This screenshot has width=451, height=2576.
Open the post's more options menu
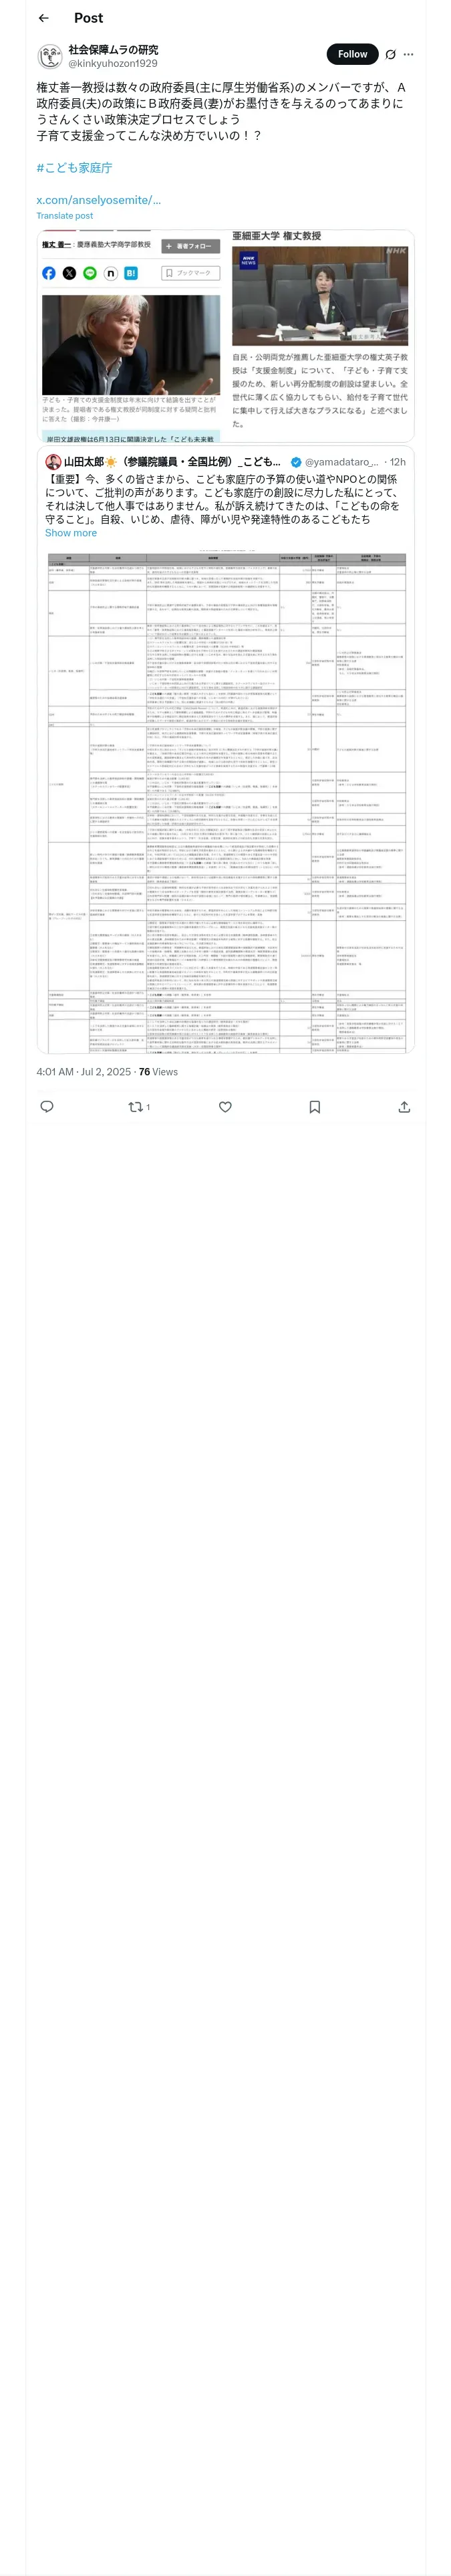click(408, 54)
